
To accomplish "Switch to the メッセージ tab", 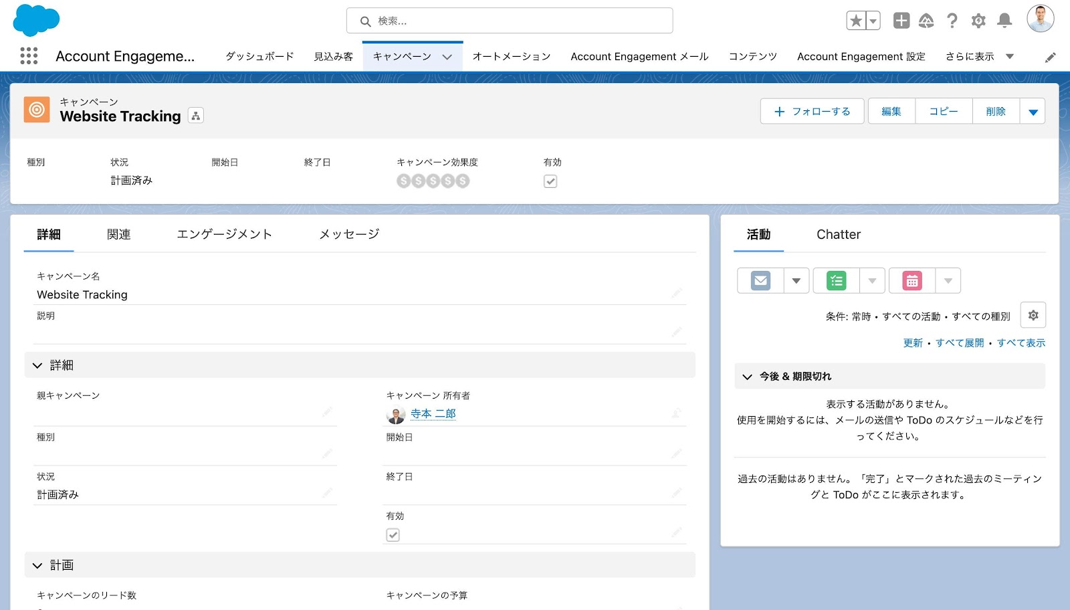I will tap(349, 235).
